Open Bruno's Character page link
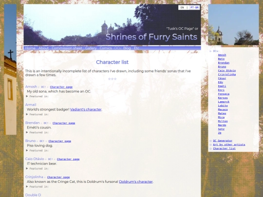The image size is (263, 197). (x=60, y=141)
